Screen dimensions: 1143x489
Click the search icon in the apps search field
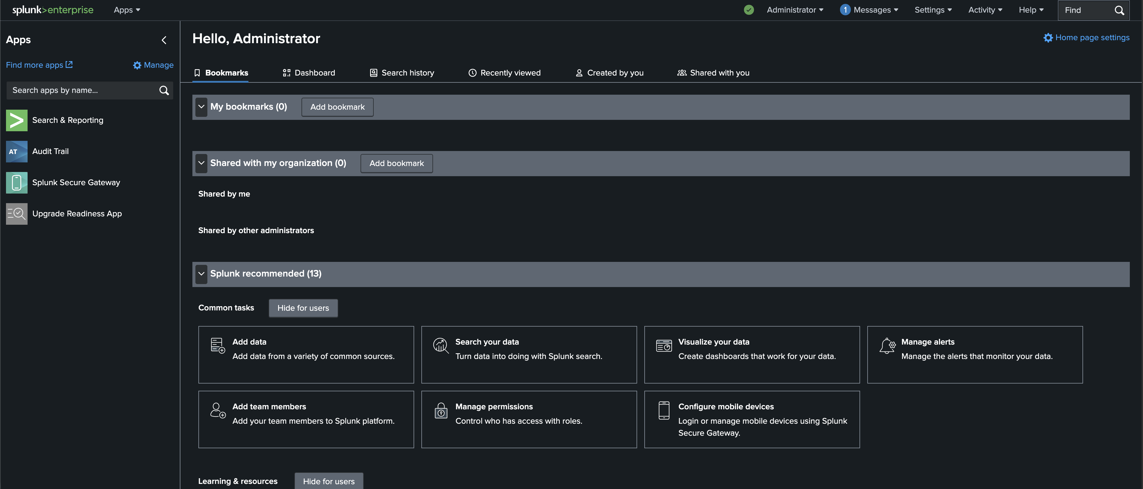[x=164, y=90]
